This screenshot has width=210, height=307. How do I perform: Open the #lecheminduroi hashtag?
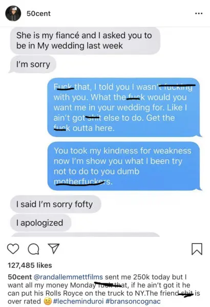point(78,301)
